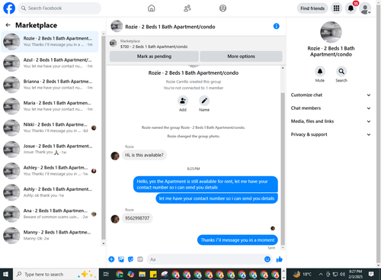Open the Ashly conversation

coord(50,192)
